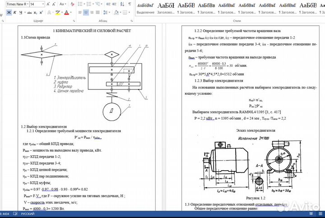Viewport: 325px width, 218px height.
Task: Increase font size with grow font icon
Action: click(x=48, y=4)
